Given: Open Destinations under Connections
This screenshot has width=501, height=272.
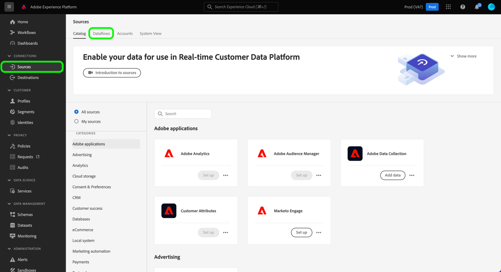Looking at the screenshot, I should (x=28, y=77).
